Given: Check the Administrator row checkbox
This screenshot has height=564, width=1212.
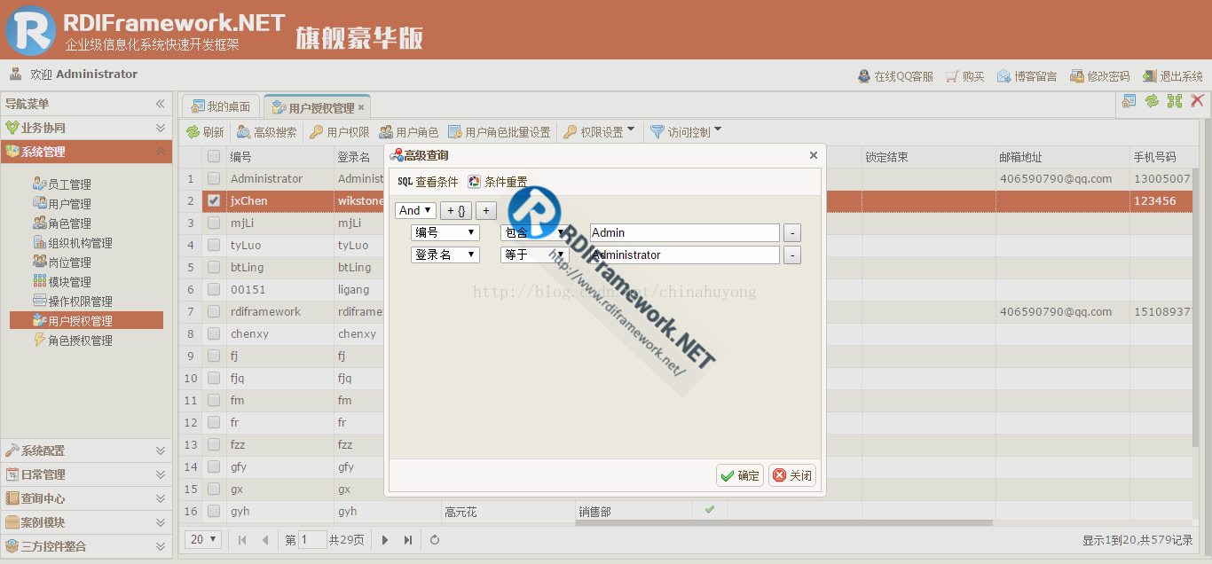Looking at the screenshot, I should tap(214, 178).
